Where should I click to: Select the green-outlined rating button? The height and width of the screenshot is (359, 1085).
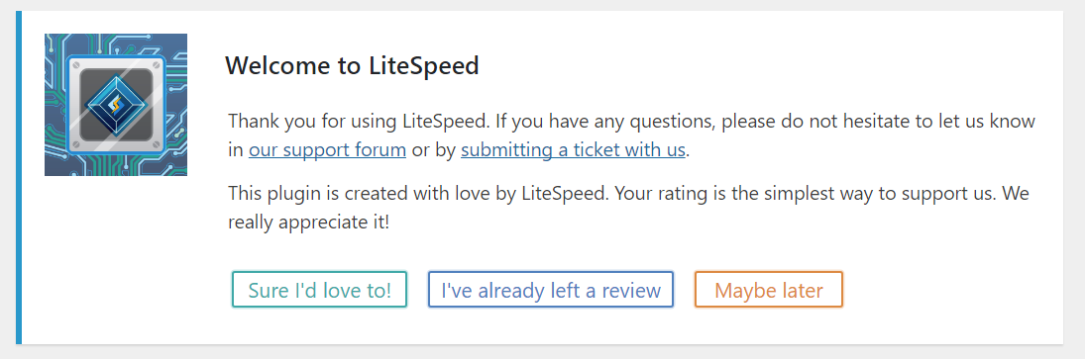point(320,290)
